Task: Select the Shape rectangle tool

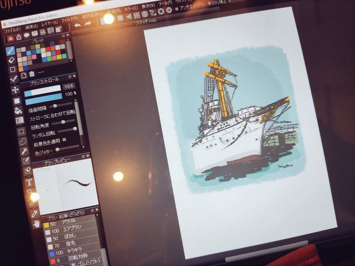Action: (x=13, y=69)
